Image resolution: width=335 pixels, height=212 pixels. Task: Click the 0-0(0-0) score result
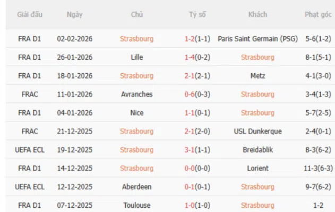(197, 169)
